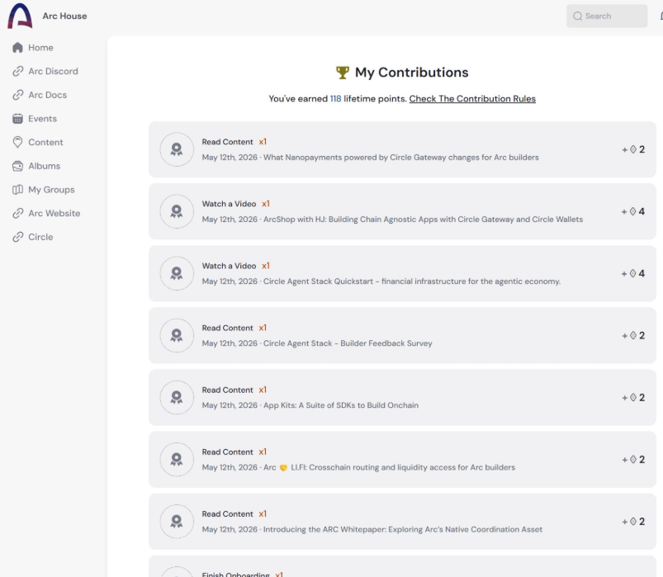The height and width of the screenshot is (577, 663).
Task: Click +2 points on Nanopayments row
Action: click(633, 149)
